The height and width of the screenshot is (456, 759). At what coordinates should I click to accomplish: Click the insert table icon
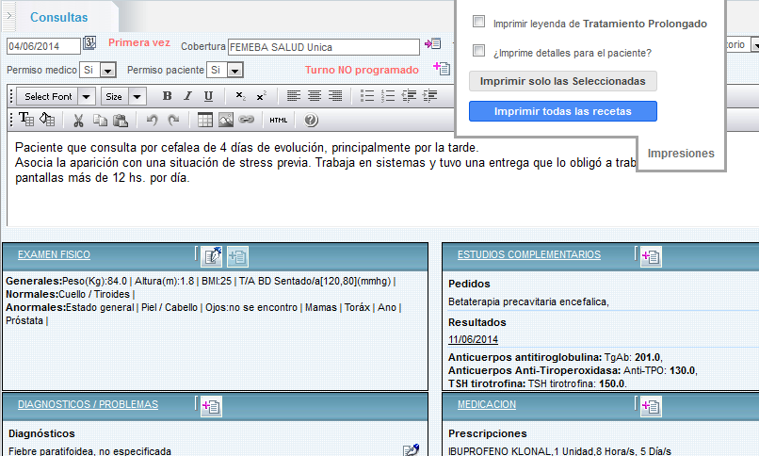click(x=204, y=120)
